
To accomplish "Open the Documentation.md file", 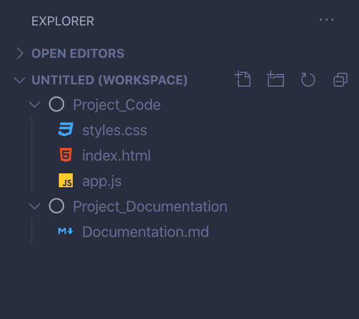I will click(145, 232).
